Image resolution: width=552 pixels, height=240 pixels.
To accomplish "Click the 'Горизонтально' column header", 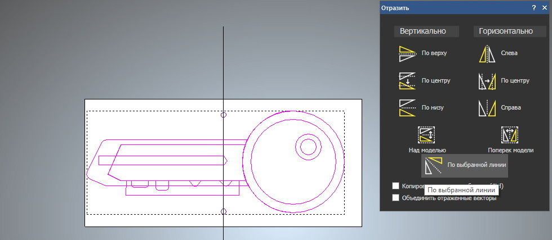I will click(505, 31).
